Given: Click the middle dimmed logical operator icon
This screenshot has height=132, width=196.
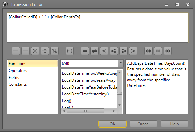Looking at the screenshot, I should coord(158,51).
